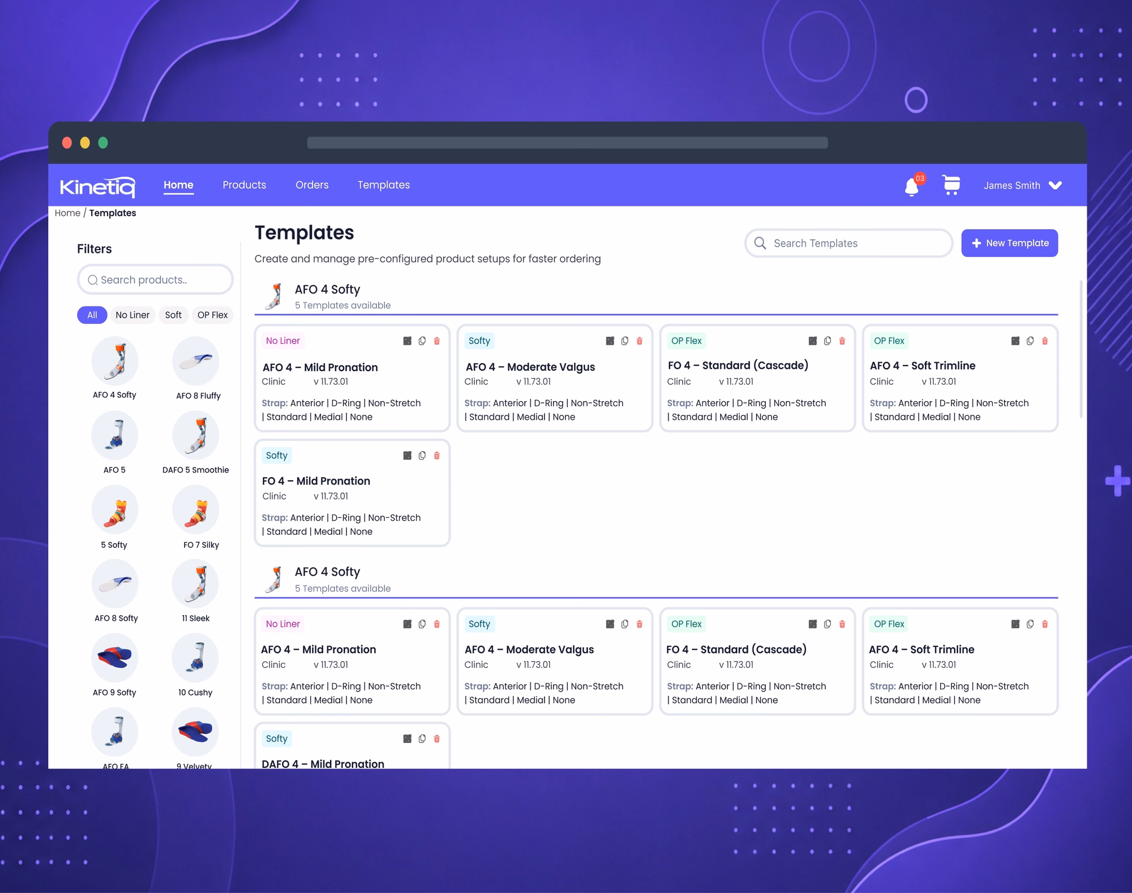Focus the Search Templates field

click(x=849, y=243)
